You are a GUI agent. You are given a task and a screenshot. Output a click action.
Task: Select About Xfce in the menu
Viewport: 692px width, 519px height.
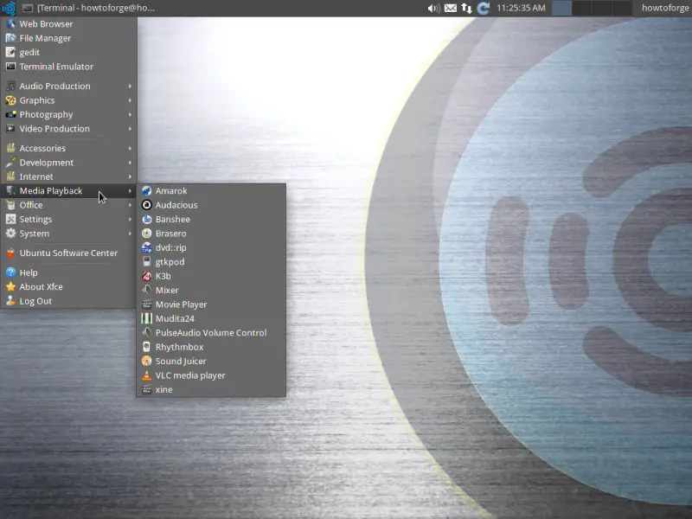coord(69,287)
